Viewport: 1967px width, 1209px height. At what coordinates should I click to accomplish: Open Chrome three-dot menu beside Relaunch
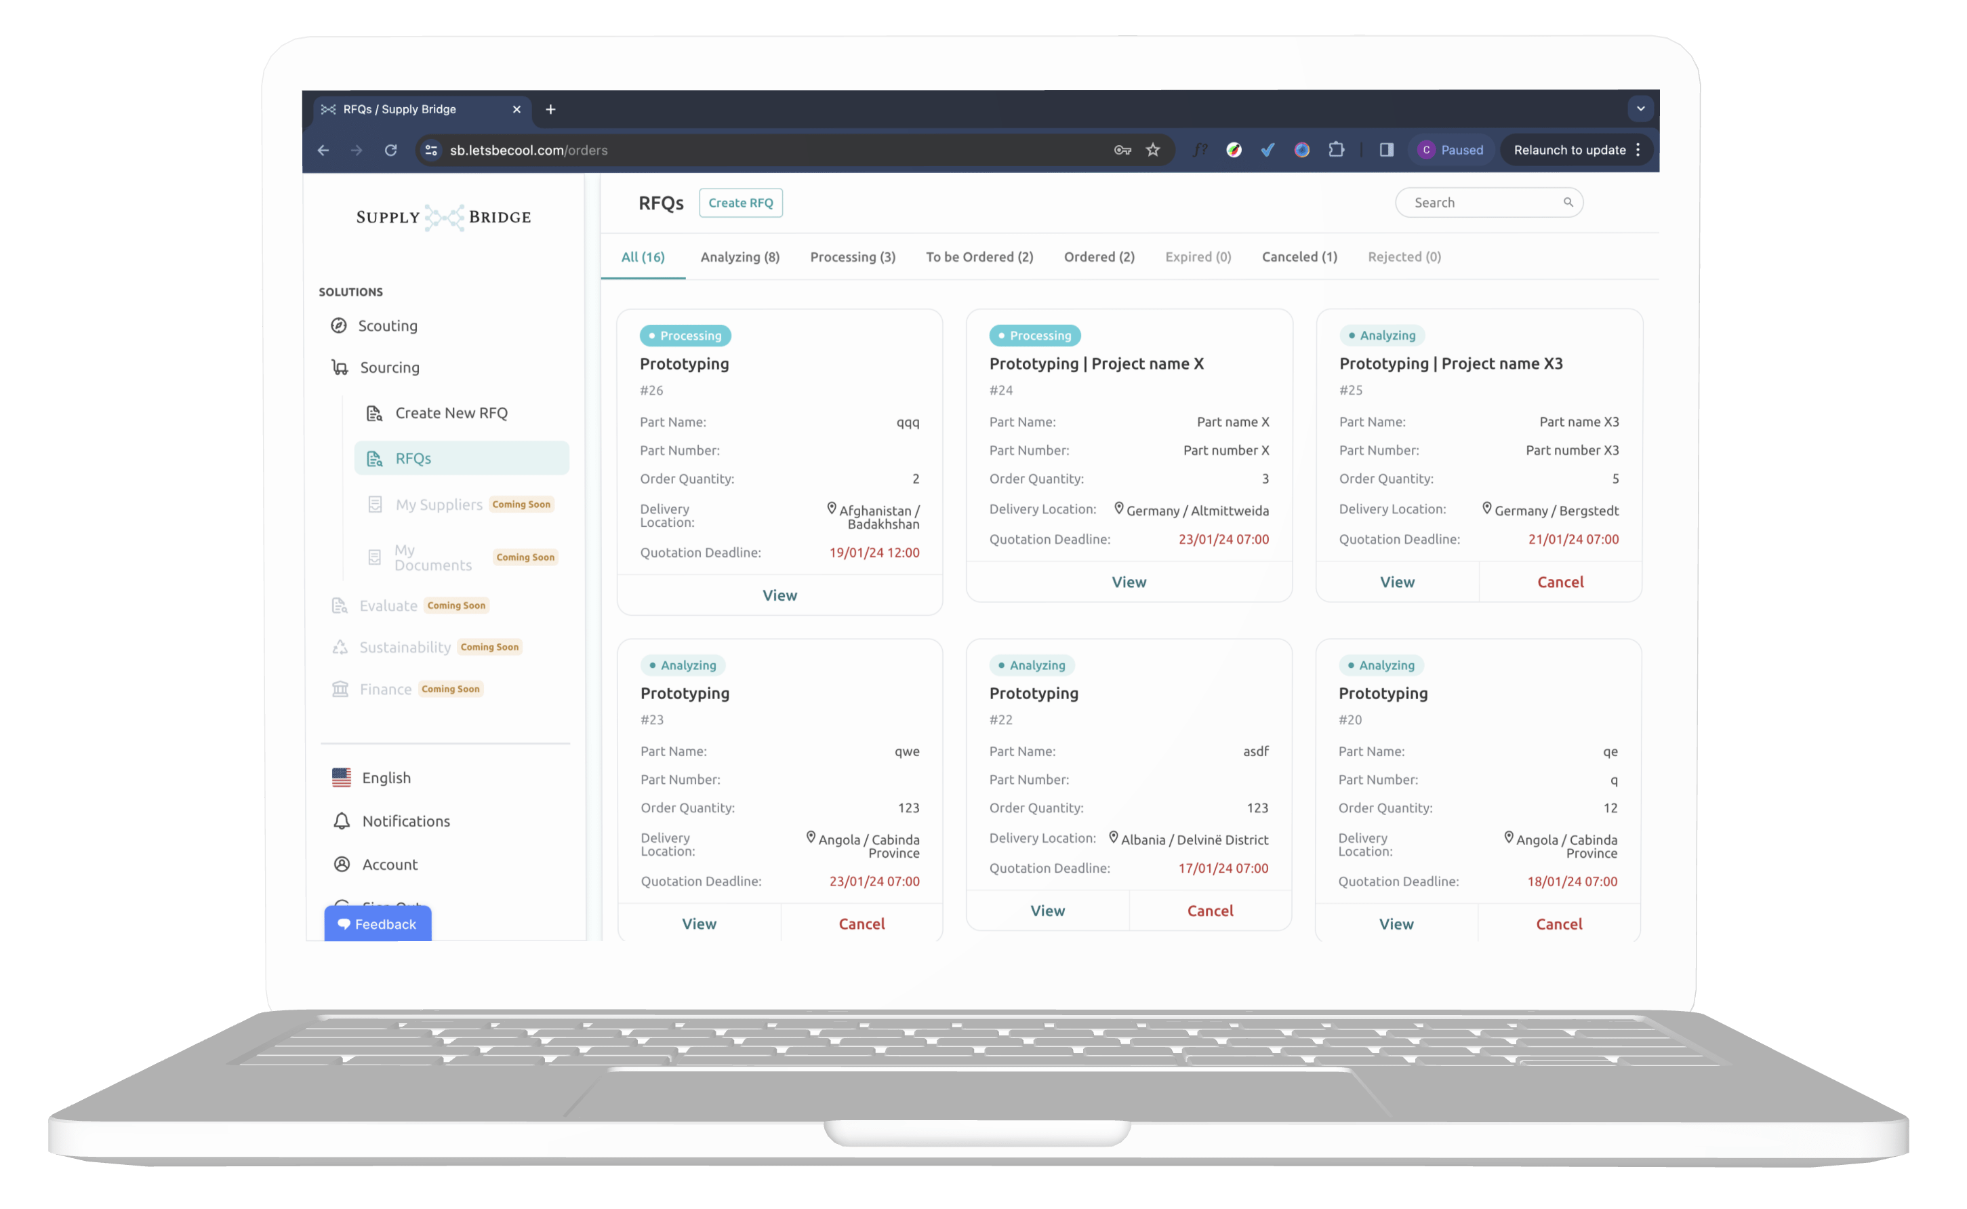tap(1638, 151)
